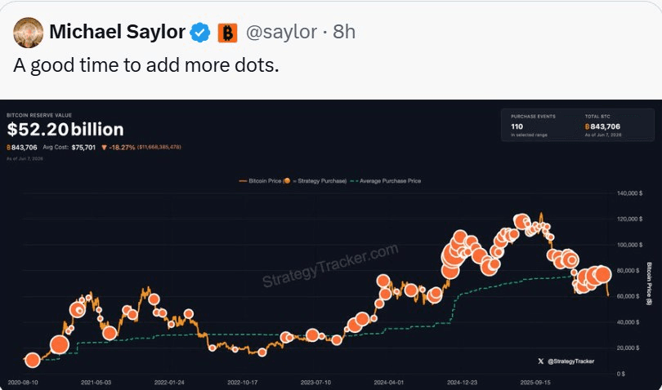Click the 8h timestamp link
The height and width of the screenshot is (390, 662).
344,32
